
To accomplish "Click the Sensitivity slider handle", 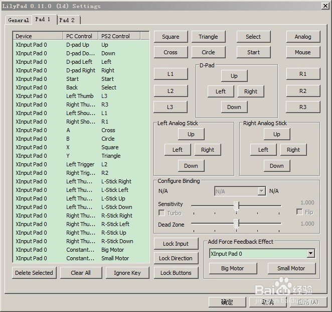I will click(237, 206).
